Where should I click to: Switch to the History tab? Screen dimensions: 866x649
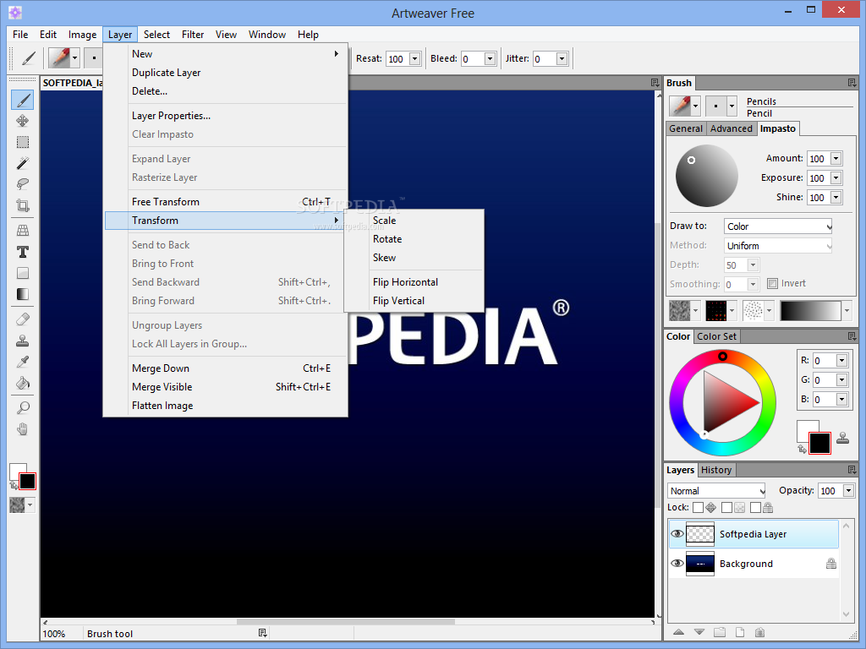pos(716,470)
